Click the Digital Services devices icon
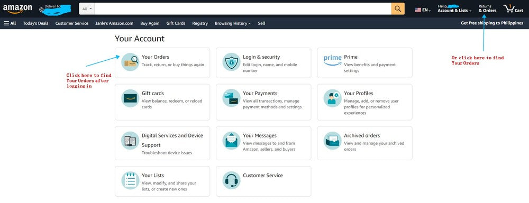529x203 pixels. pyautogui.click(x=130, y=140)
